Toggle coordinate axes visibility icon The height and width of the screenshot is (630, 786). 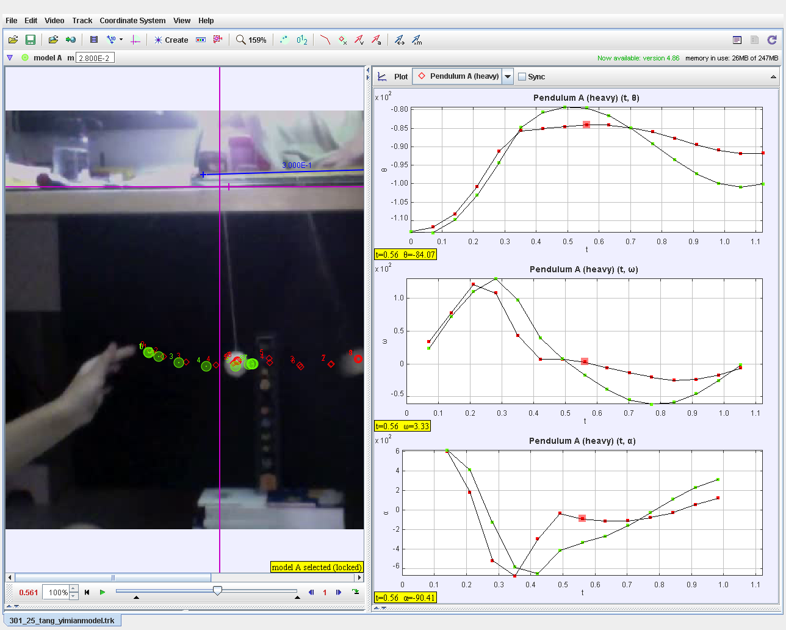click(135, 40)
